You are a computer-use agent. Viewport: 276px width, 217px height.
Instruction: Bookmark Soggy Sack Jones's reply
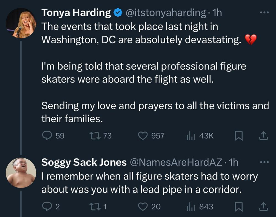(239, 207)
